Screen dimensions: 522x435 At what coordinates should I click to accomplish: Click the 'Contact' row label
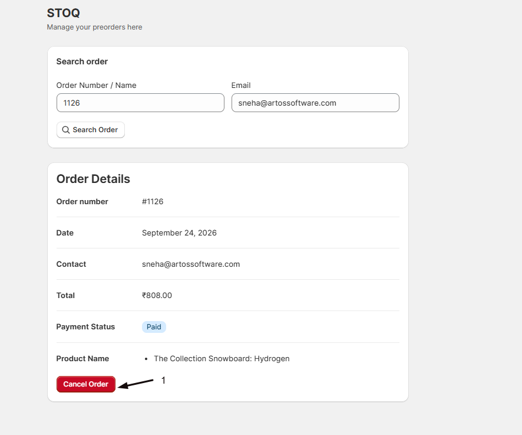pos(71,264)
